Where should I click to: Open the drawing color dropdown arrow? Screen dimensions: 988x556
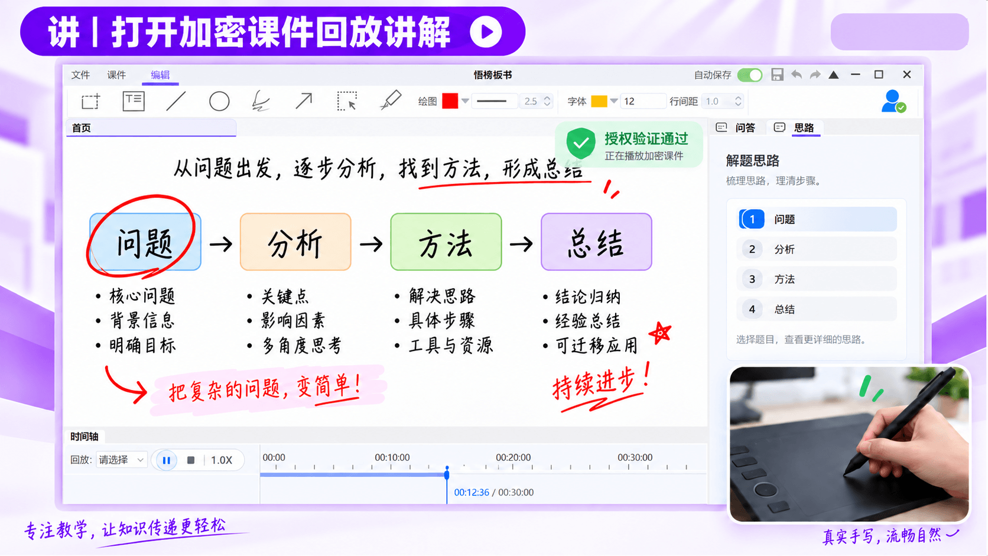click(466, 101)
